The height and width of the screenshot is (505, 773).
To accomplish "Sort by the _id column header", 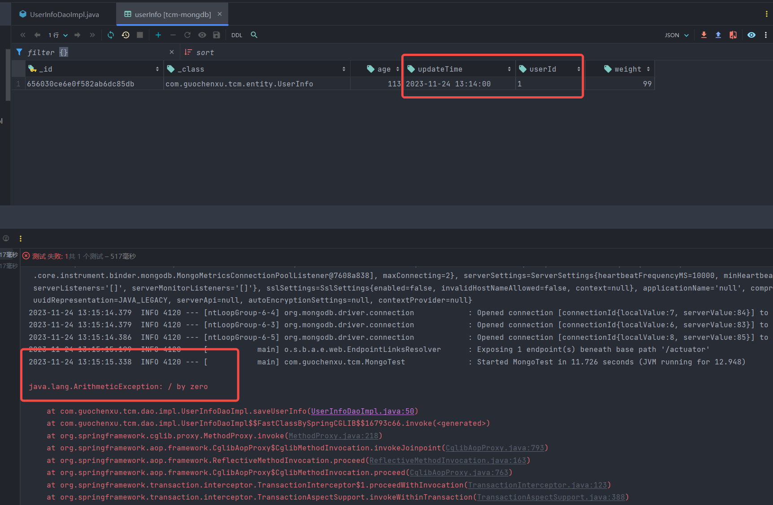I will (94, 69).
